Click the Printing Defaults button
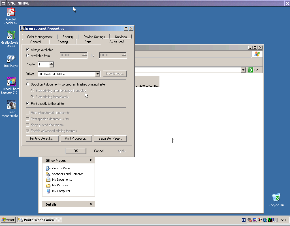The height and width of the screenshot is (226, 290). (x=42, y=139)
